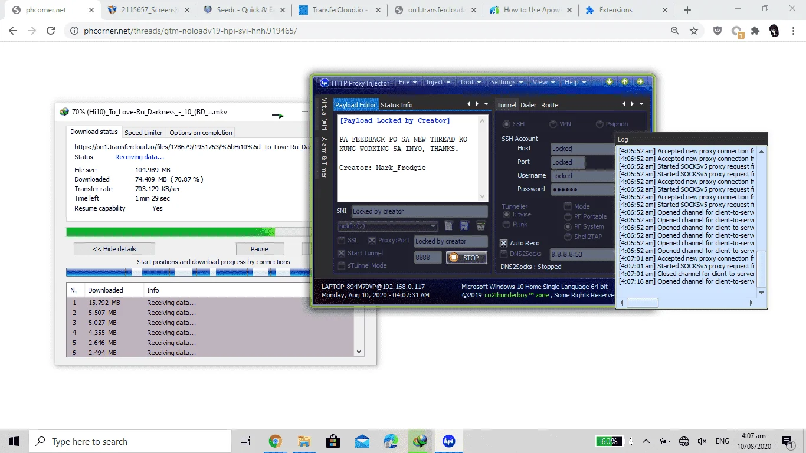Click the new config document icon beside nolife dropdown
Screen dimensions: 806x453
coord(449,226)
